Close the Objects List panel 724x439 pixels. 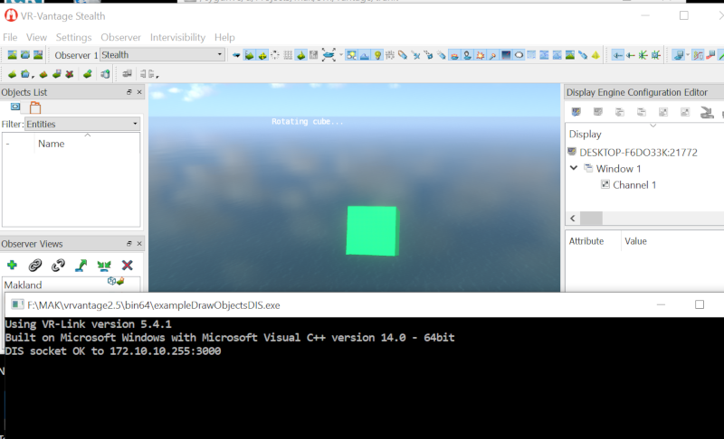(139, 92)
